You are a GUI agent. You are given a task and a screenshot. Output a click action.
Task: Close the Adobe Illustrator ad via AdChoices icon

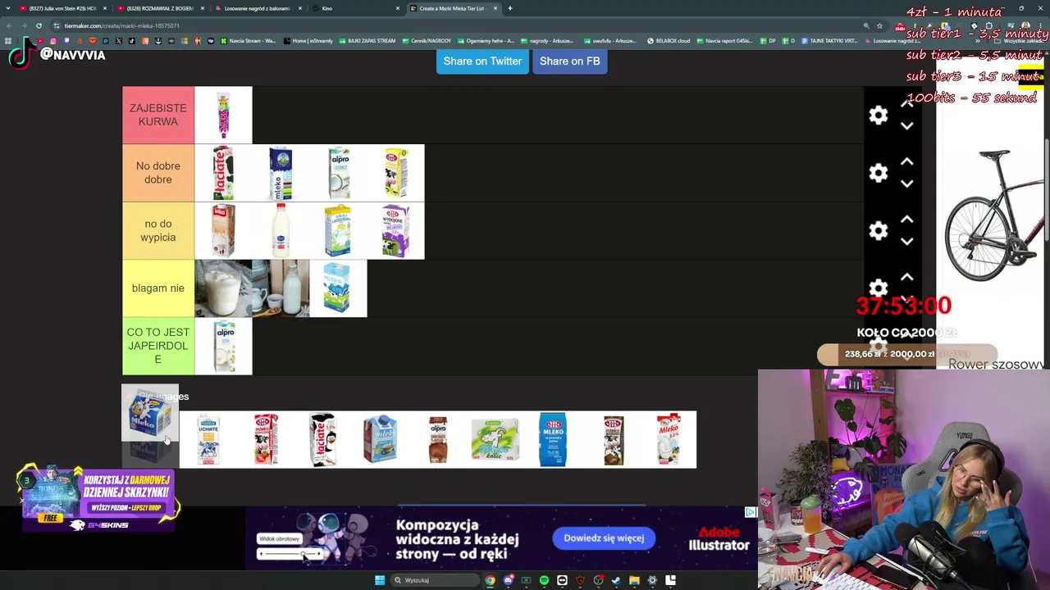[750, 512]
